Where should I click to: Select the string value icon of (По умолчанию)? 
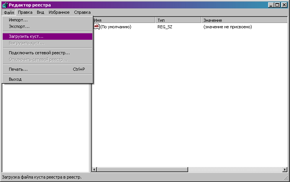(x=97, y=27)
